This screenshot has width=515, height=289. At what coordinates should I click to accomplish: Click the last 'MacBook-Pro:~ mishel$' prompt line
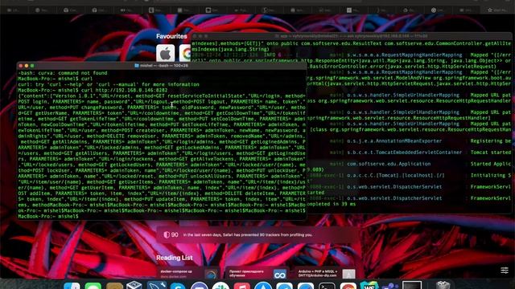click(x=48, y=216)
